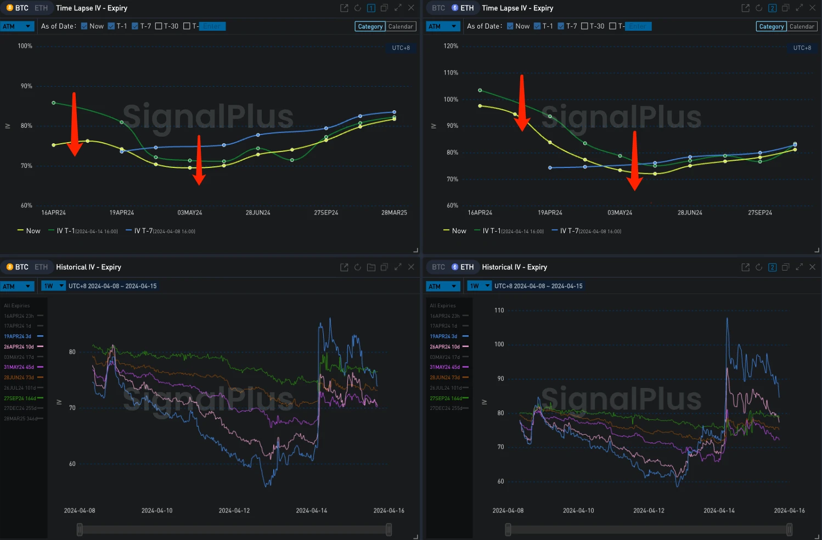Click group number 2 icon in ETH Historical IV

(x=772, y=267)
